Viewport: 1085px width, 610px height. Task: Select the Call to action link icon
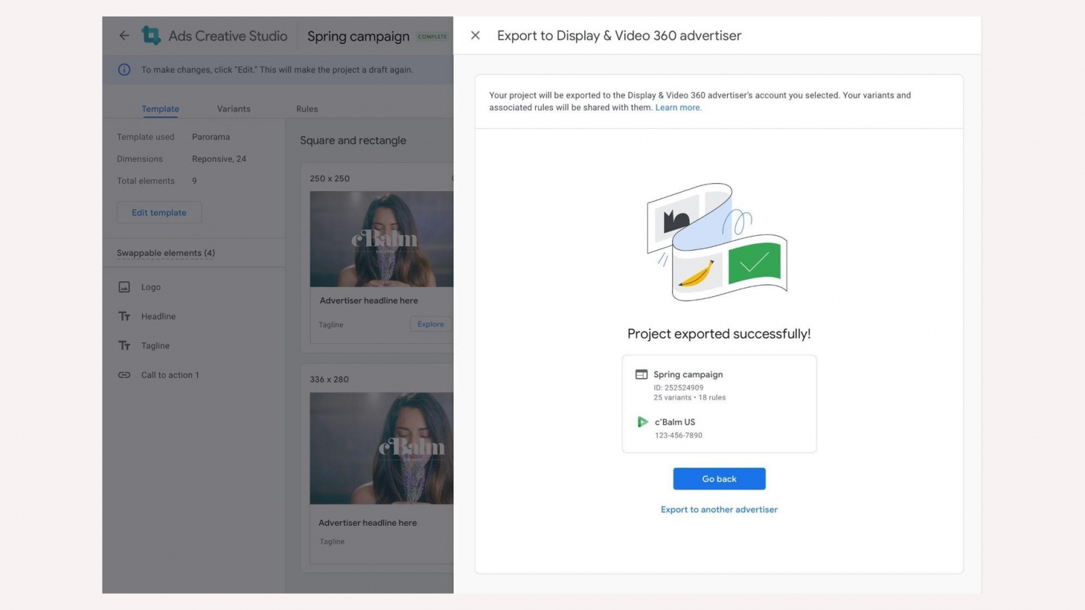pos(124,375)
